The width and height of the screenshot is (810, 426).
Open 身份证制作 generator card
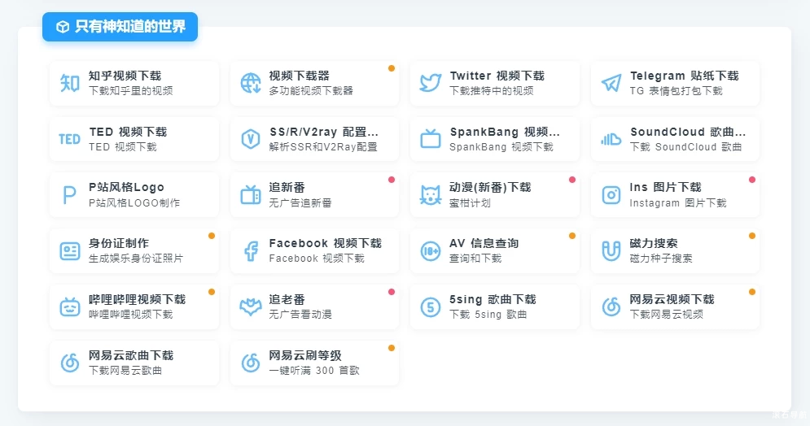click(134, 250)
